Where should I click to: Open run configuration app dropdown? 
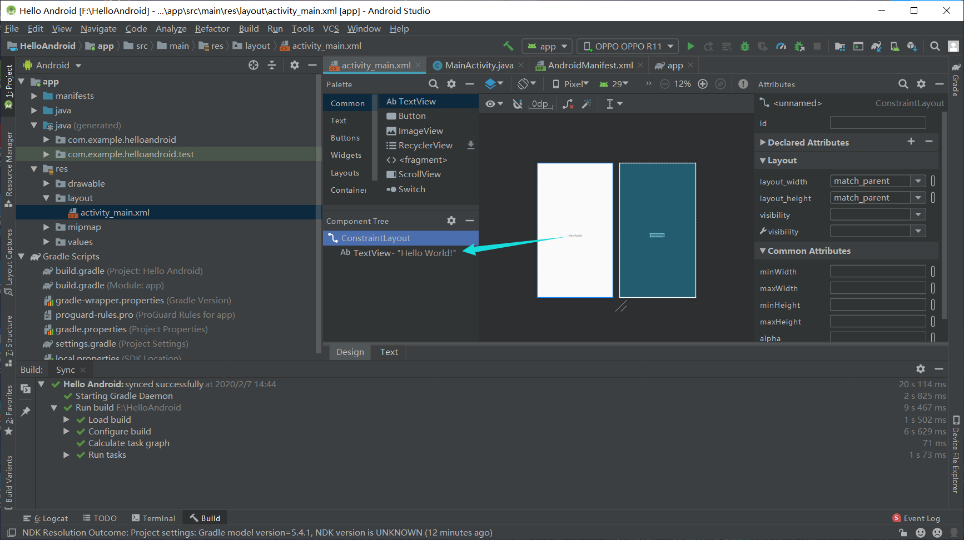tap(547, 46)
